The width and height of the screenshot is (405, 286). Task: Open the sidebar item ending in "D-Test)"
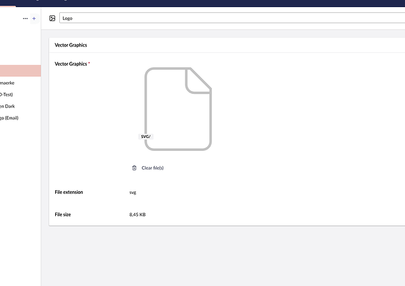pyautogui.click(x=6, y=95)
